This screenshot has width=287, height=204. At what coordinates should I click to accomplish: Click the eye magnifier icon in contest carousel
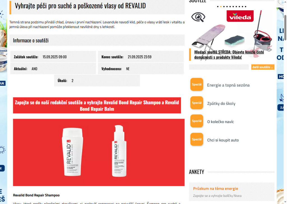pos(198,17)
